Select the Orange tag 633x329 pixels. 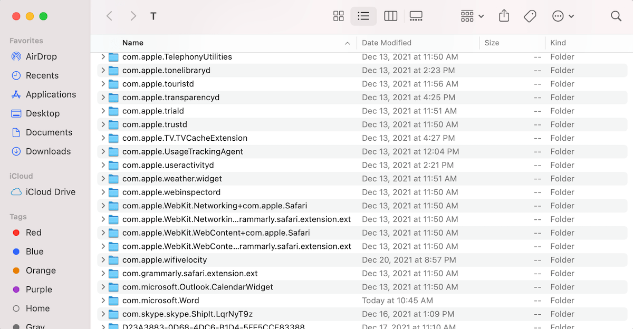(x=41, y=270)
